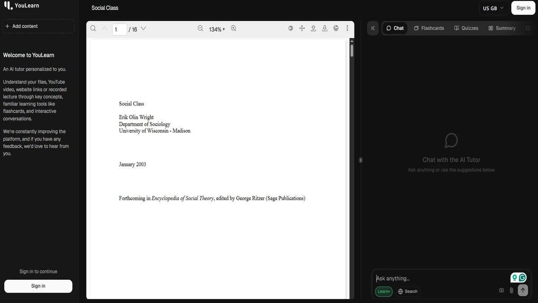Screen dimensions: 538x303
Task: Click 'Ask anything or use the suggestions below'
Action: coord(451,170)
